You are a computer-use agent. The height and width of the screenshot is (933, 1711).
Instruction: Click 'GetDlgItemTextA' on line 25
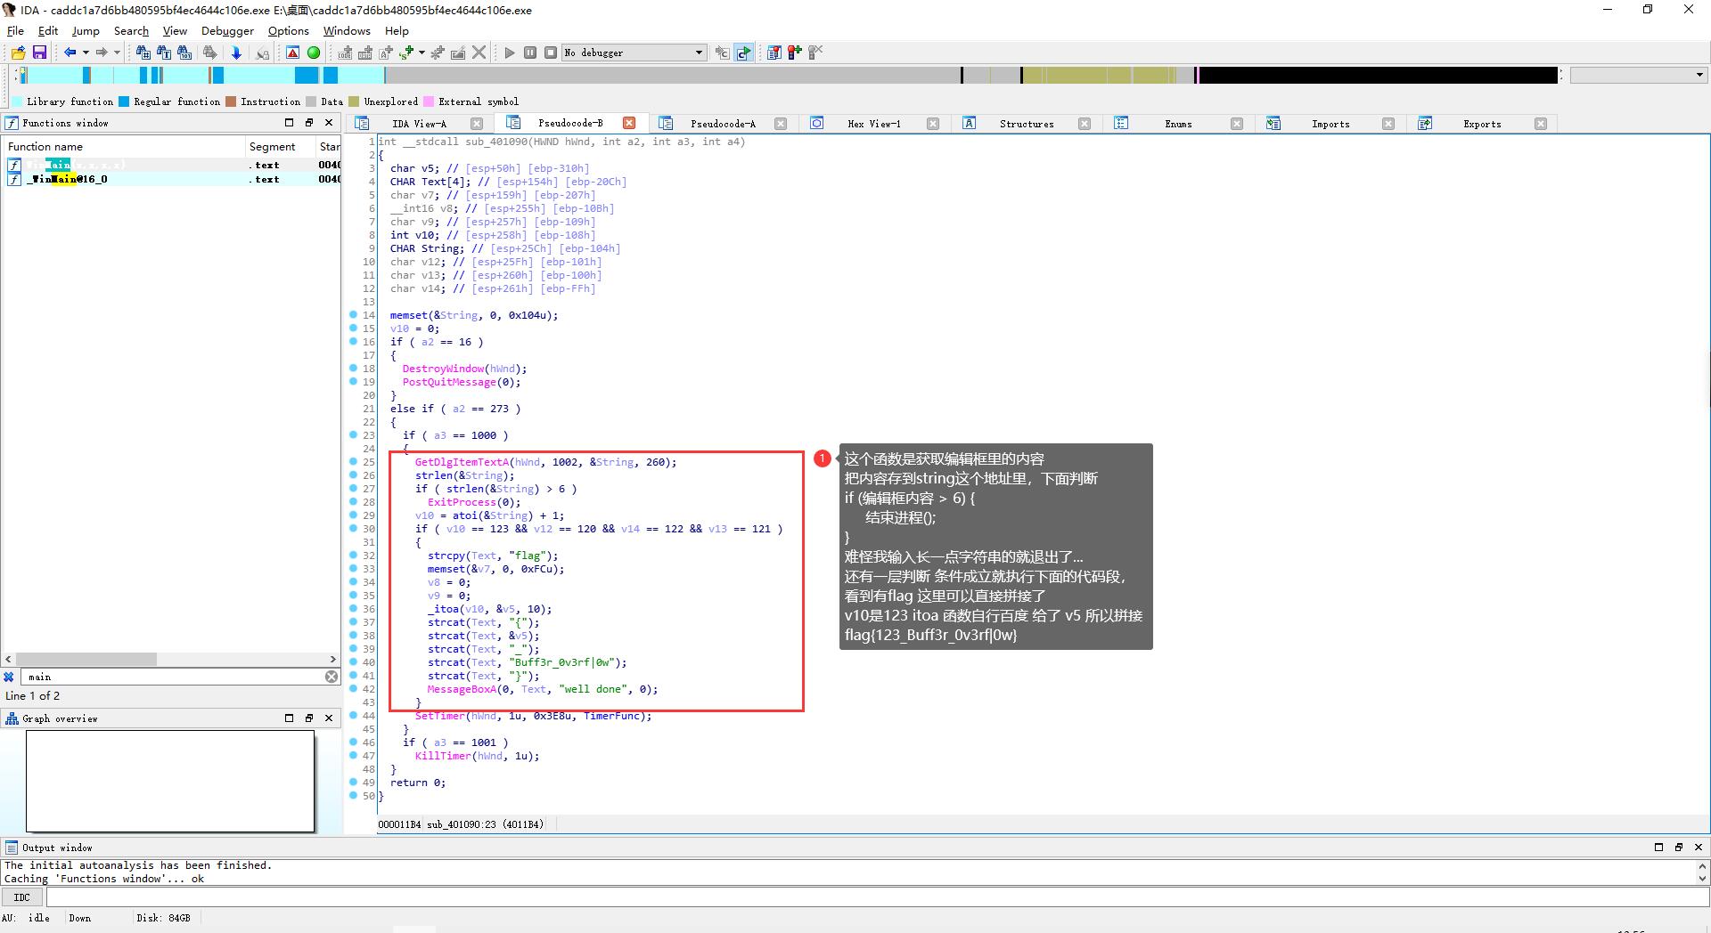tap(462, 461)
